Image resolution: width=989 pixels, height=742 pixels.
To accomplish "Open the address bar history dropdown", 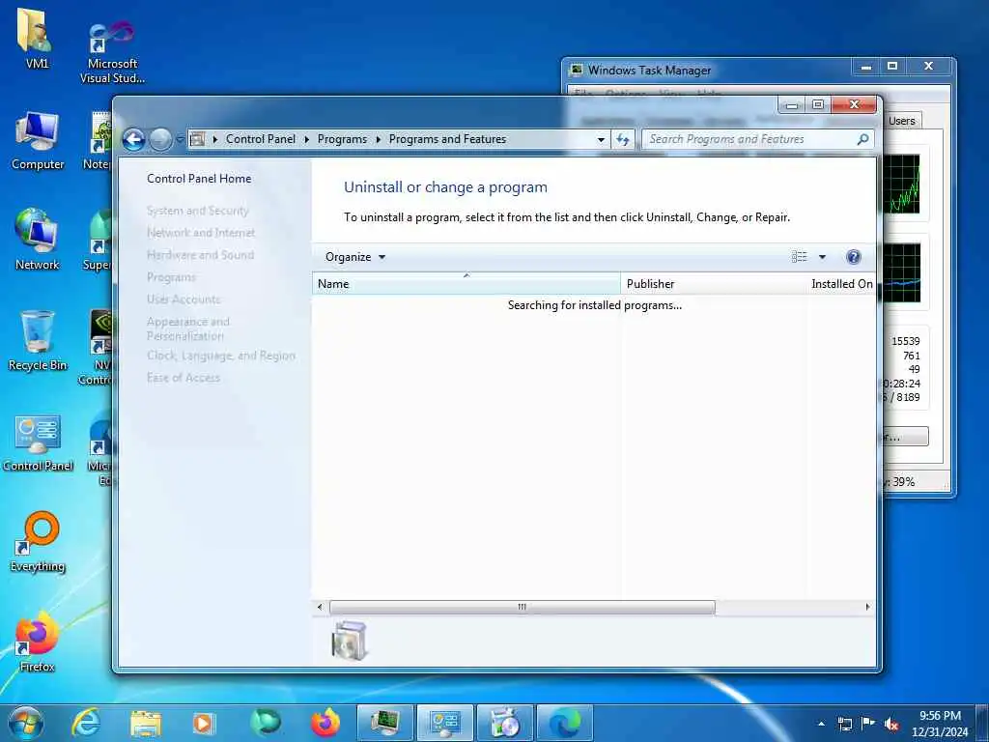I will (601, 139).
